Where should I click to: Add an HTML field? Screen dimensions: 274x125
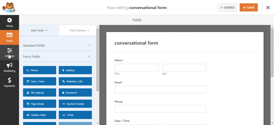tap(75, 115)
